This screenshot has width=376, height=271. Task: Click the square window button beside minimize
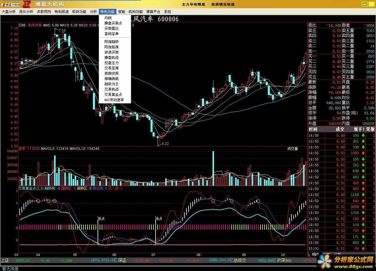(372, 4)
